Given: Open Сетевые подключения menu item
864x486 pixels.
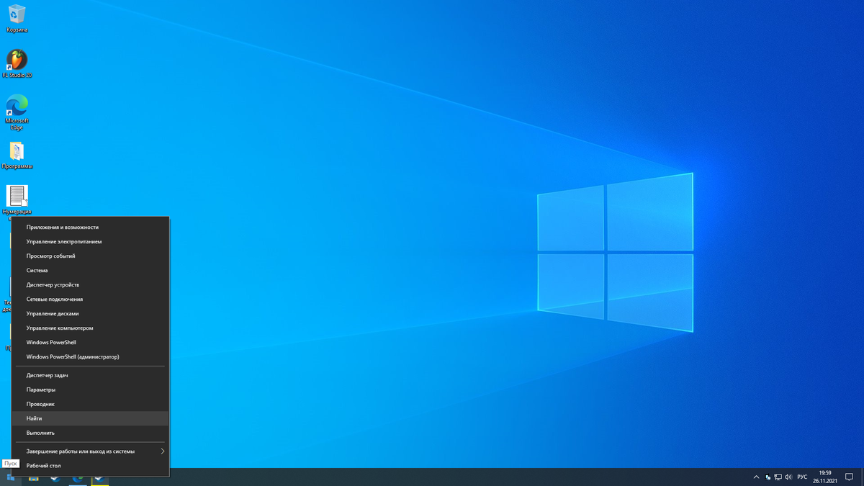Looking at the screenshot, I should click(91, 300).
